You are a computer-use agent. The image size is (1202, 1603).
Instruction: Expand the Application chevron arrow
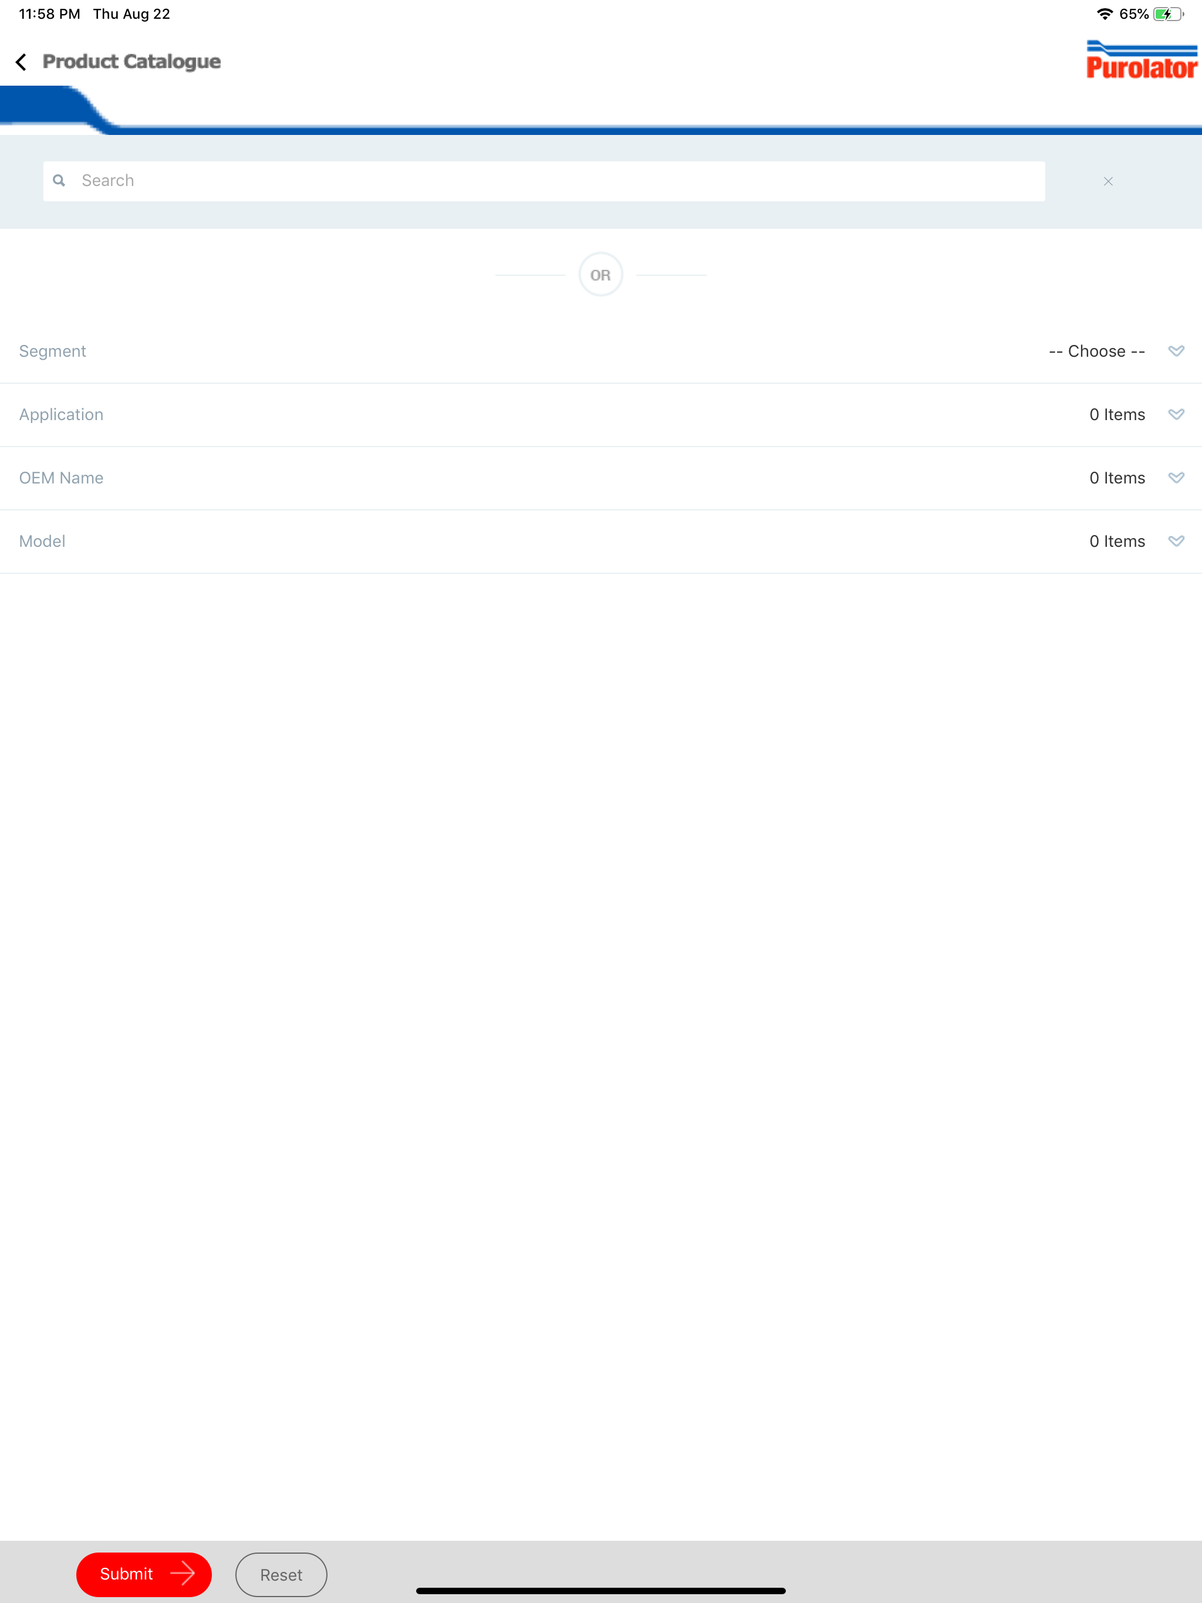point(1176,414)
